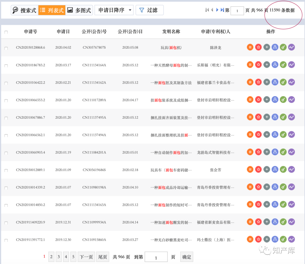The width and height of the screenshot is (305, 264).
Task: Click 下一页 next page button
Action: (86, 257)
